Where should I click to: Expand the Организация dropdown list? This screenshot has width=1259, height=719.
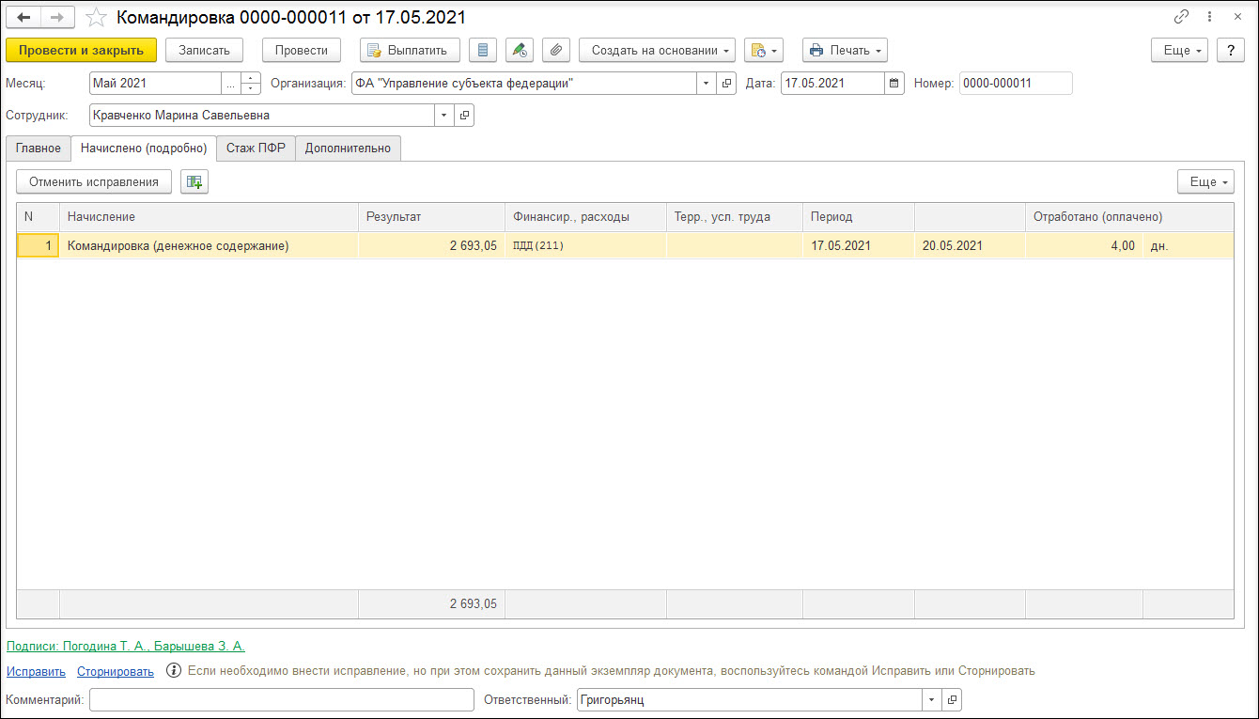(x=707, y=84)
